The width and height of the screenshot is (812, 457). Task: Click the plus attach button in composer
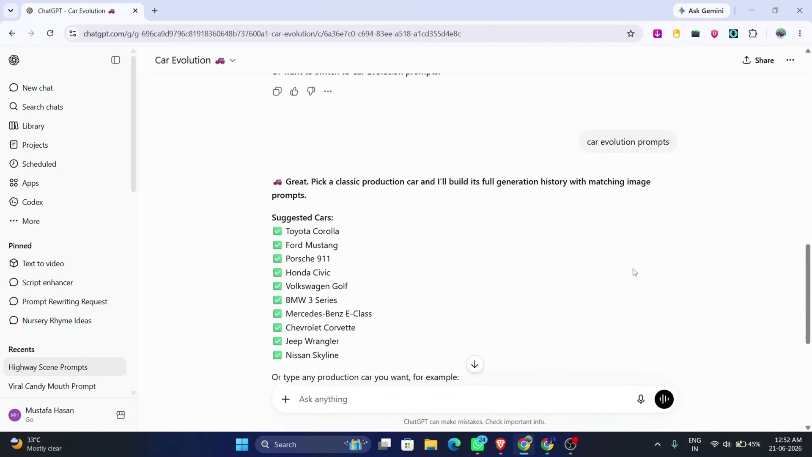click(x=286, y=399)
